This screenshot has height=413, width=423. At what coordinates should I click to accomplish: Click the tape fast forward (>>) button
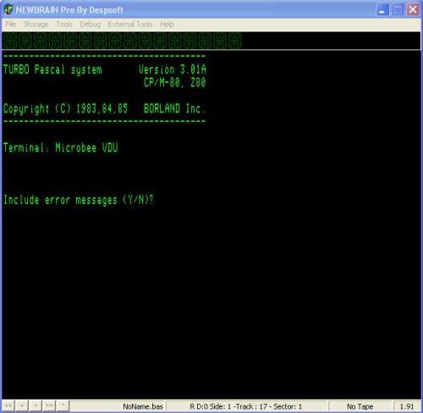[x=49, y=405]
